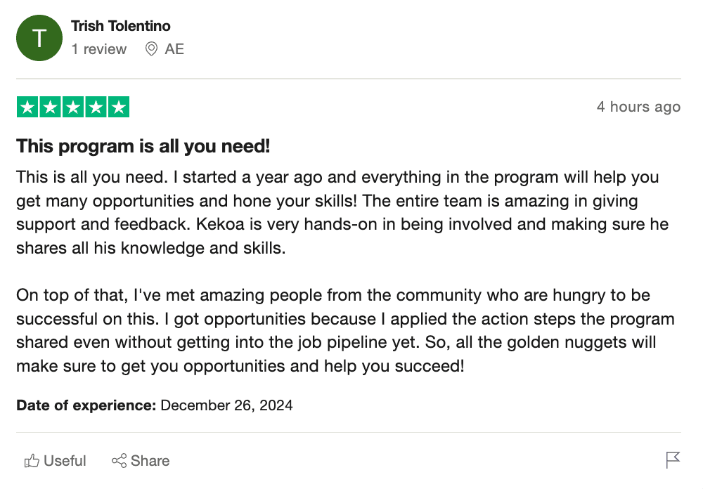Click the fourth green rating star
Viewport: 703px width, 489px height.
tap(96, 107)
